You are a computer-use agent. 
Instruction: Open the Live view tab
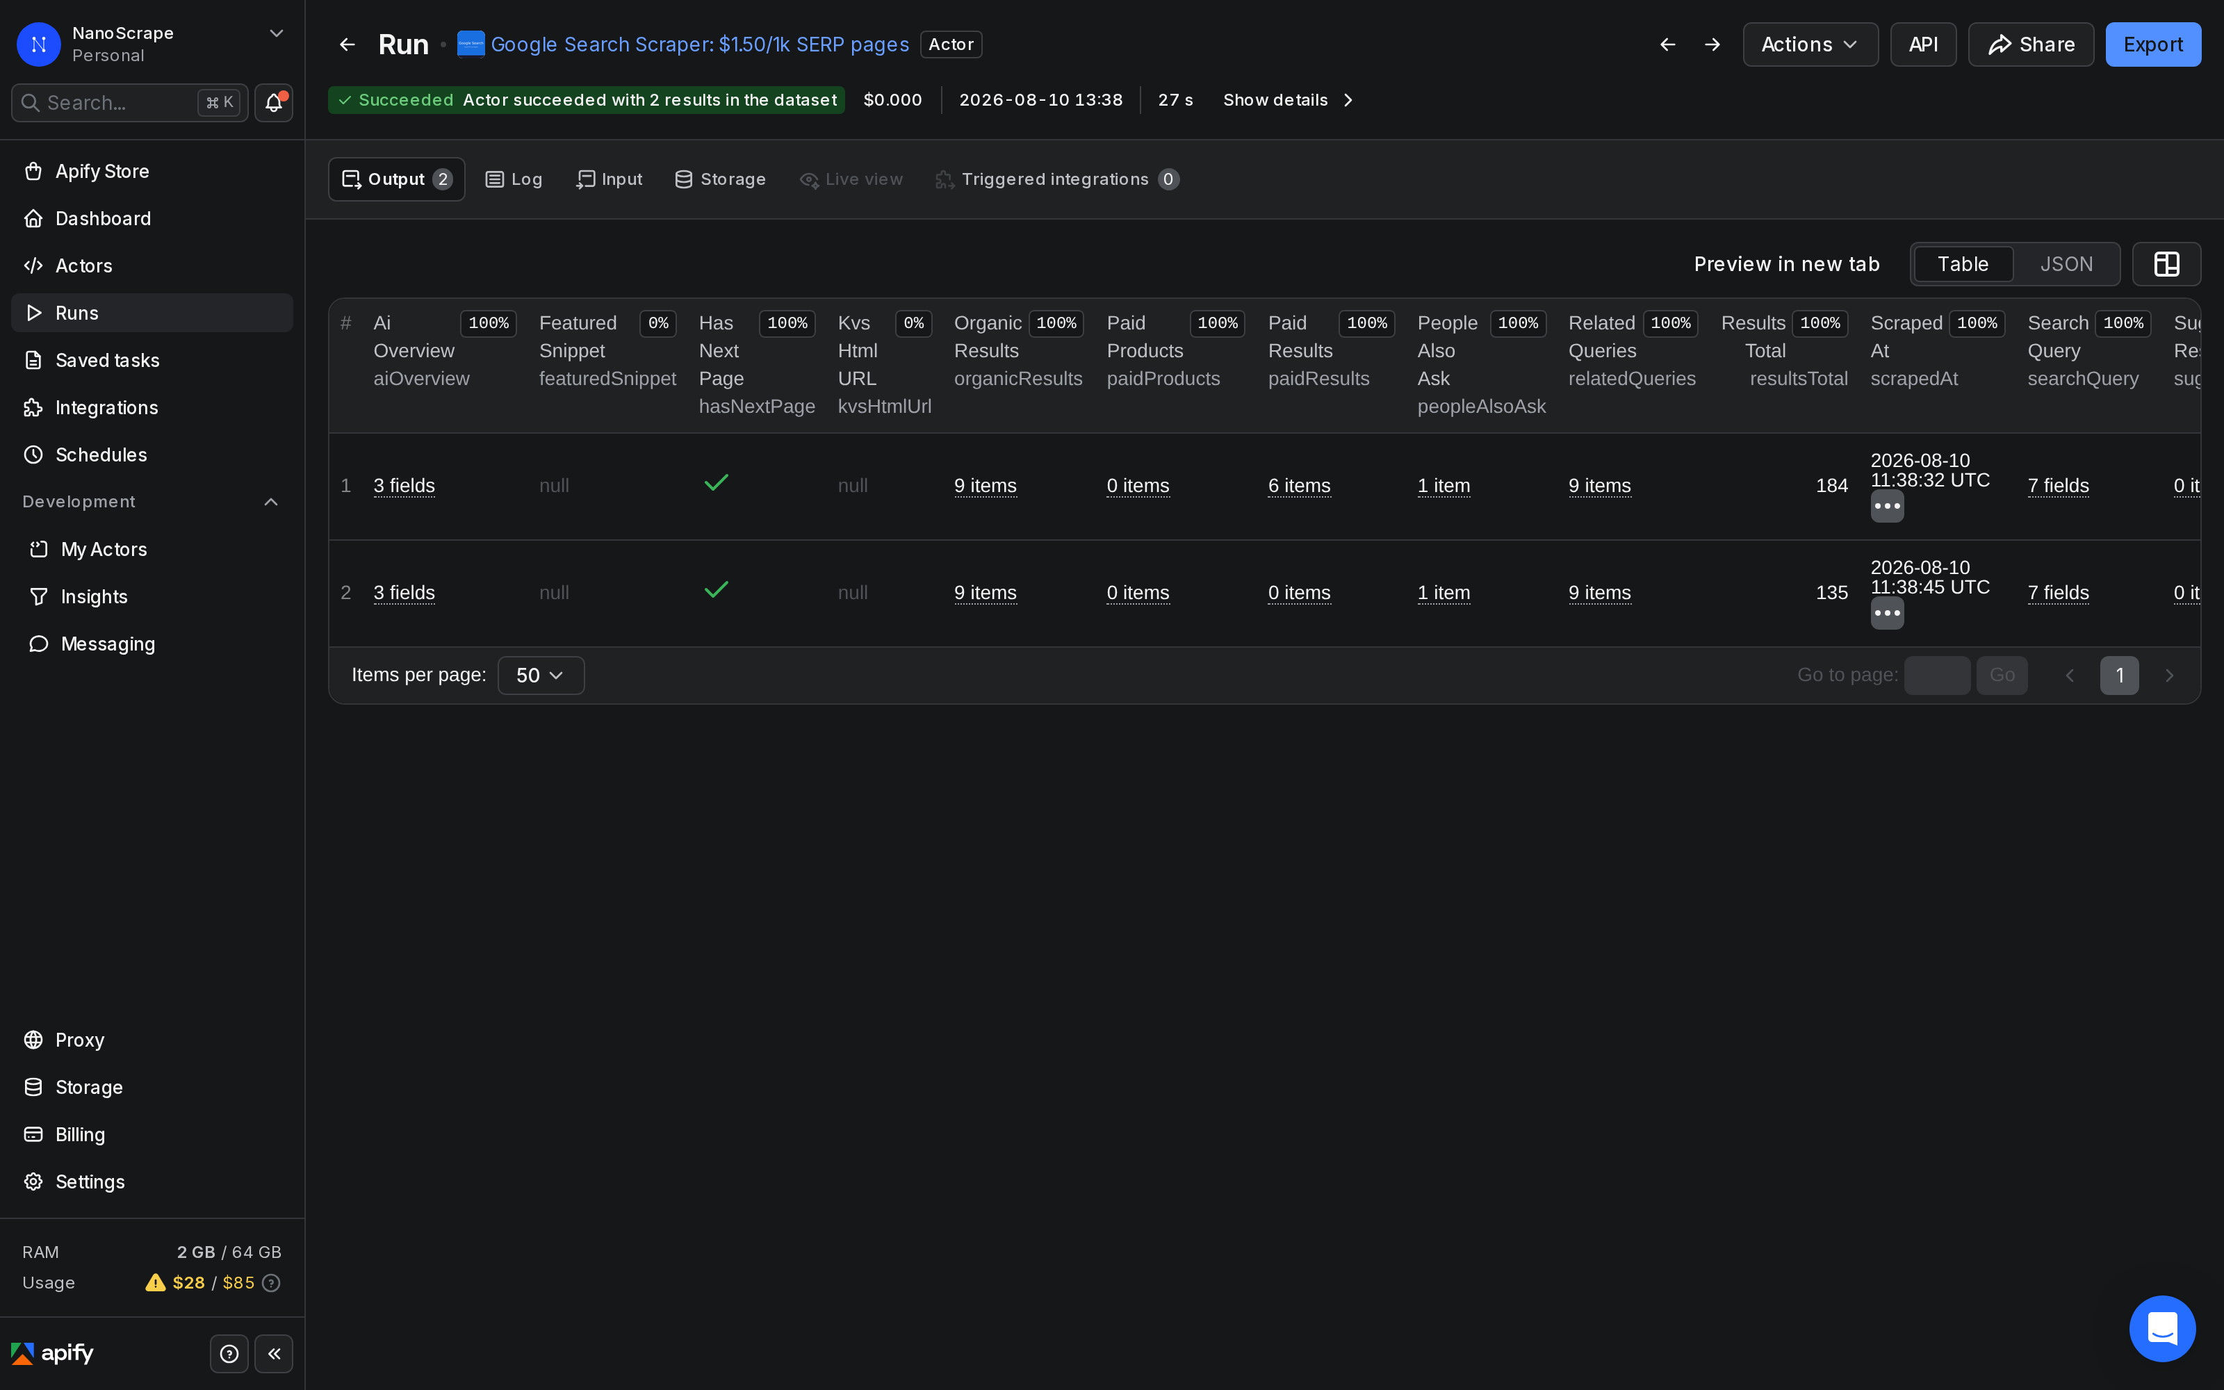point(852,179)
